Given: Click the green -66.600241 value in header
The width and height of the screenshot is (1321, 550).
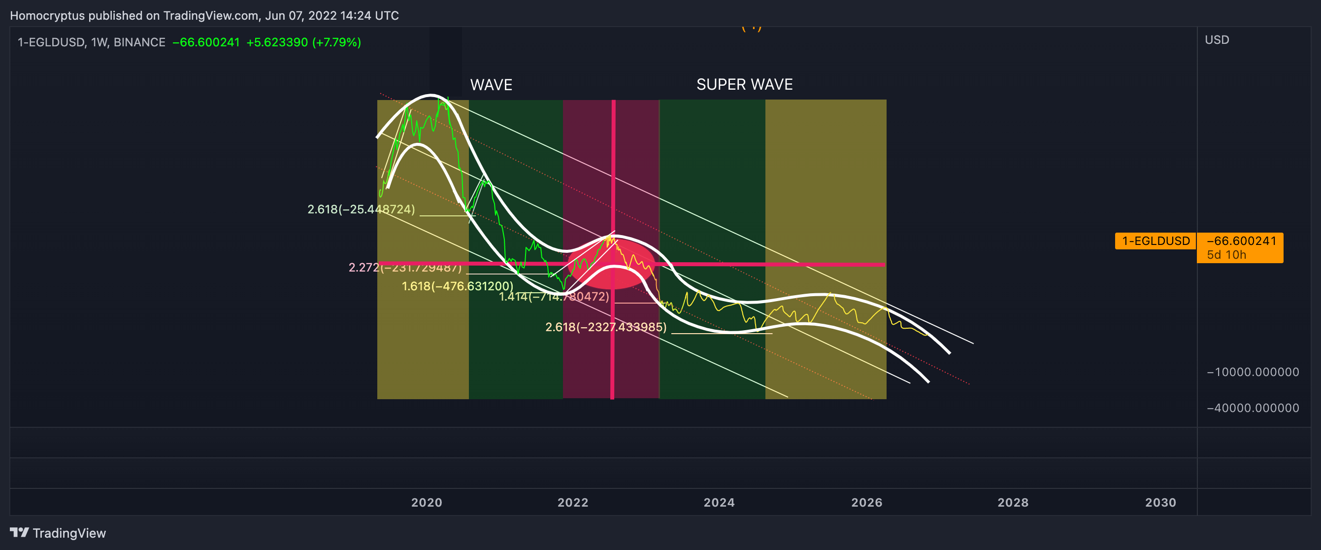Looking at the screenshot, I should tap(206, 42).
